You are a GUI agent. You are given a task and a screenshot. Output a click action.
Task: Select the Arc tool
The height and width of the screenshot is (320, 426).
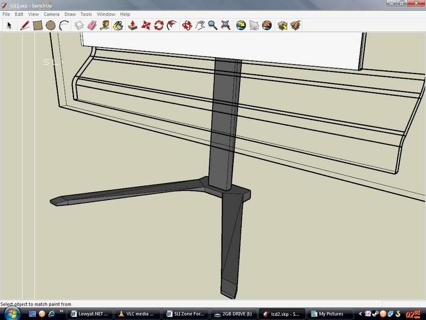point(64,25)
